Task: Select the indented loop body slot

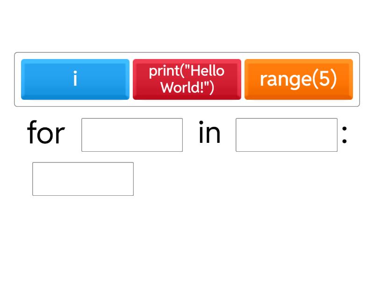Action: coord(83,179)
